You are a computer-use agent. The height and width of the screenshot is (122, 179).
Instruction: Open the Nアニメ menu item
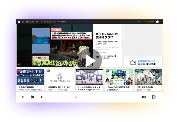click(x=56, y=22)
